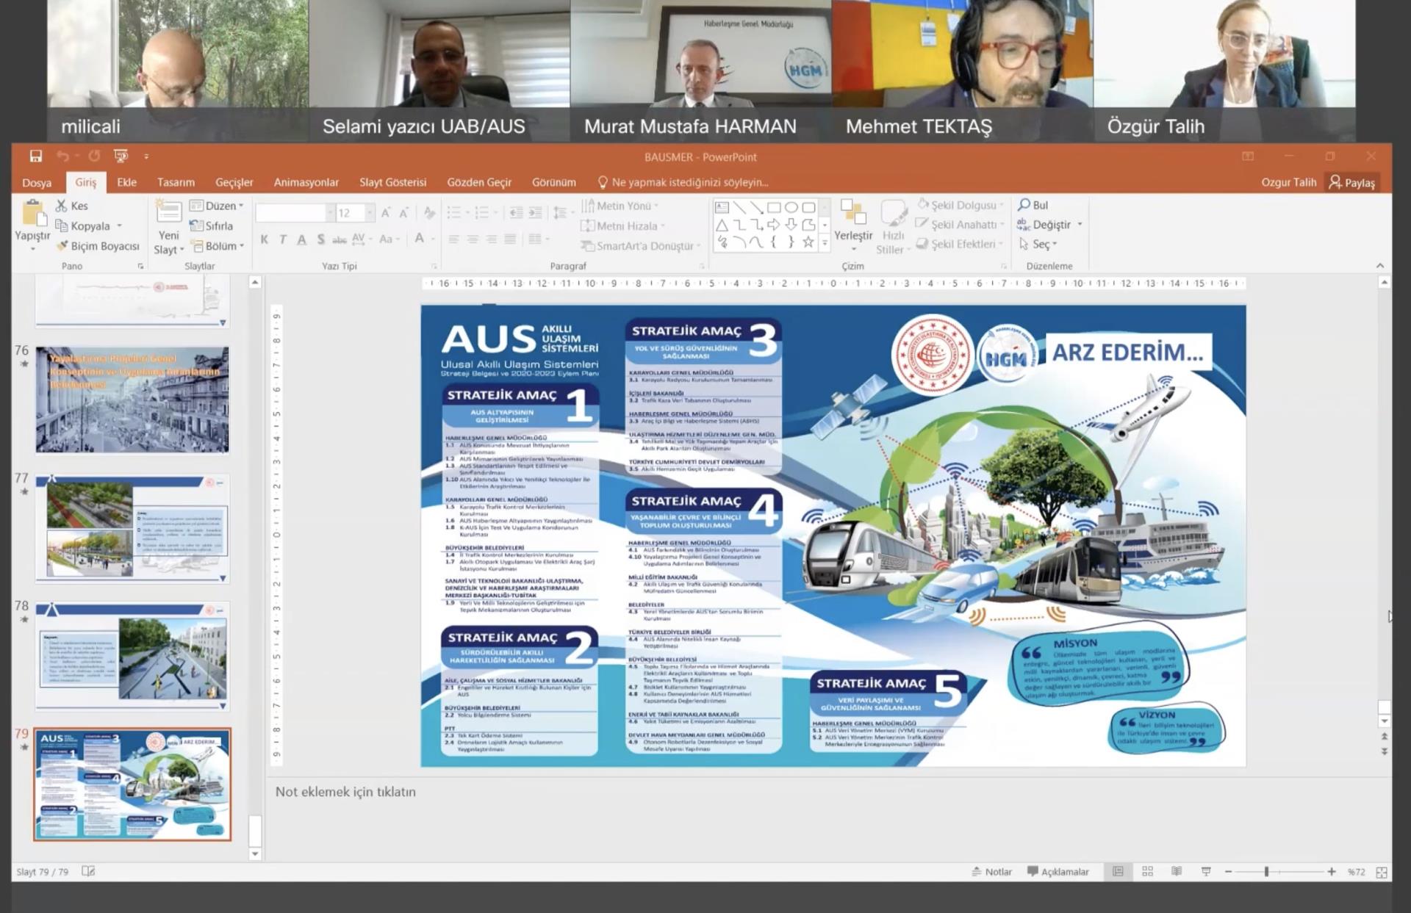Select the oval shape in shapes gallery
Screen dimensions: 1411x913
[x=791, y=208]
